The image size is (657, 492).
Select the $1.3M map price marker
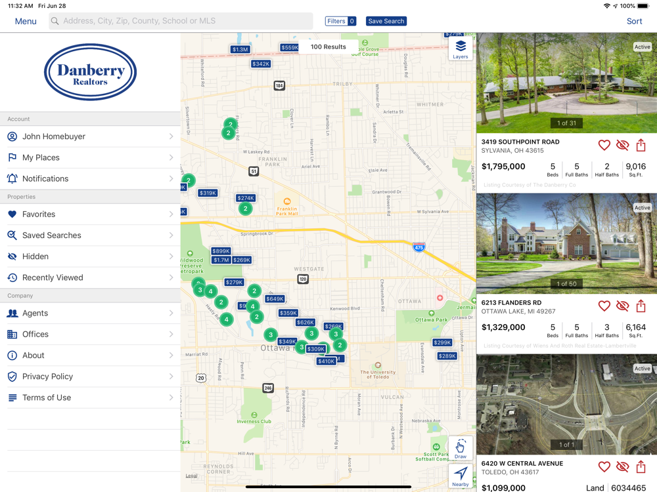(x=240, y=49)
